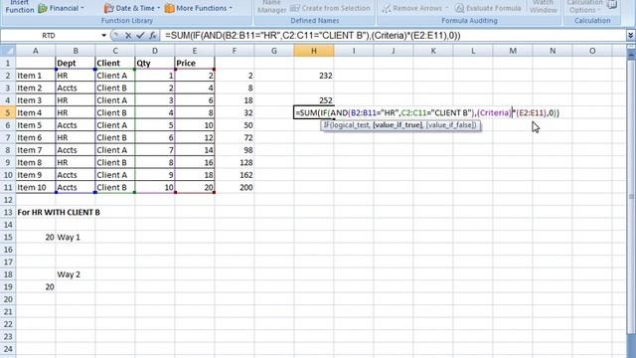The height and width of the screenshot is (358, 636).
Task: Click in the Name Box showing RTD
Action: [x=49, y=36]
